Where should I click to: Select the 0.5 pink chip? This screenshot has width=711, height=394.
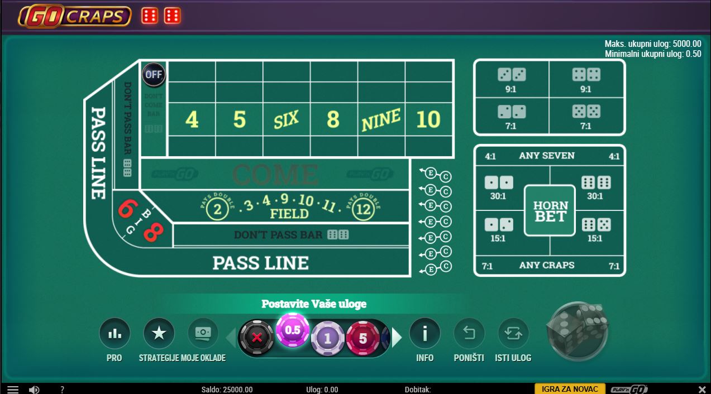pos(293,330)
